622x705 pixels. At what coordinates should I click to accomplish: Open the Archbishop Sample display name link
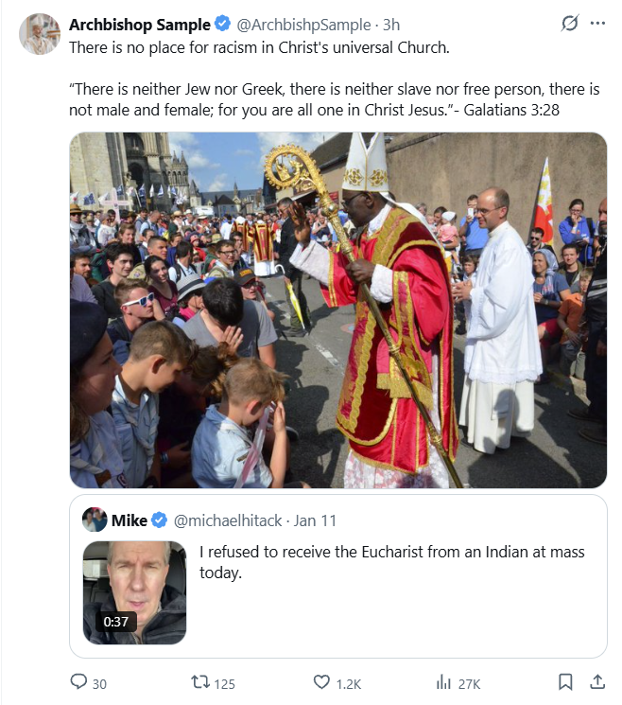coord(138,24)
